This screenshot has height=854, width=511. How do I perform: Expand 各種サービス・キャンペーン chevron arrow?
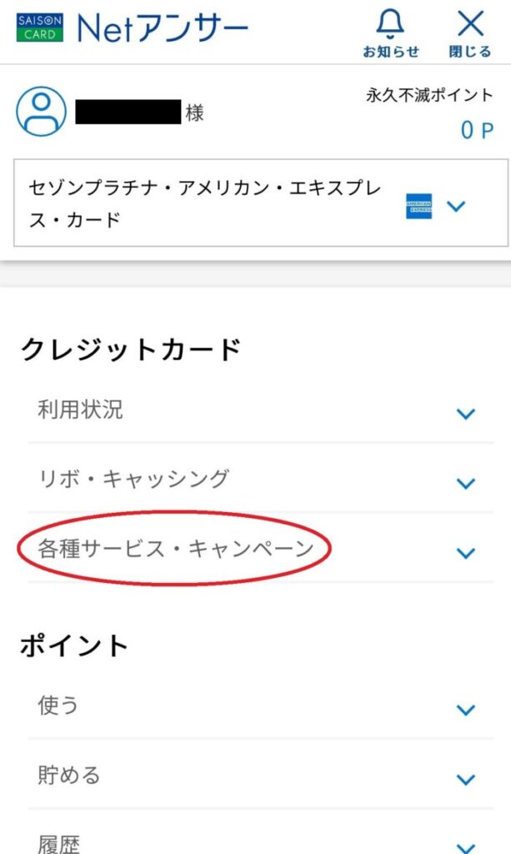click(466, 554)
